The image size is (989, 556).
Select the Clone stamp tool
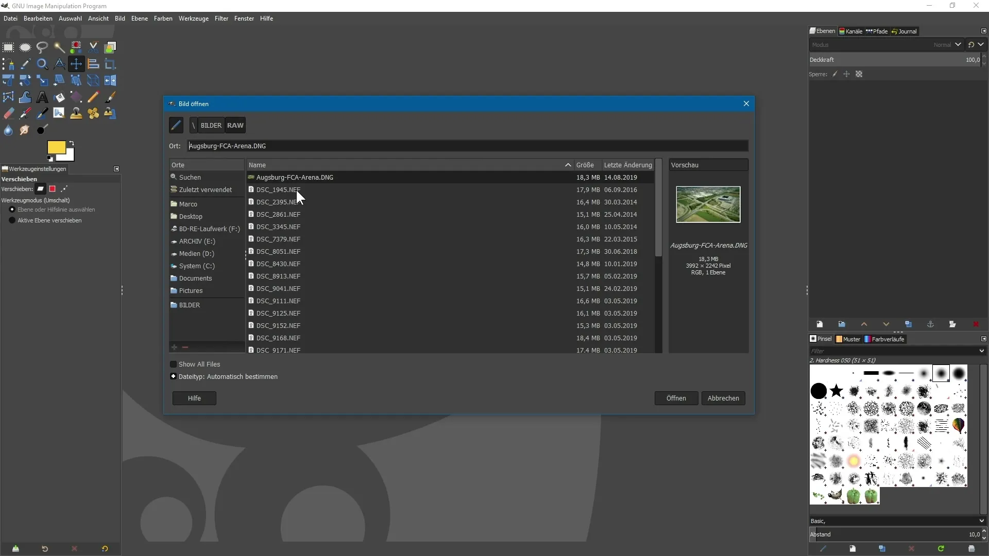pyautogui.click(x=76, y=113)
